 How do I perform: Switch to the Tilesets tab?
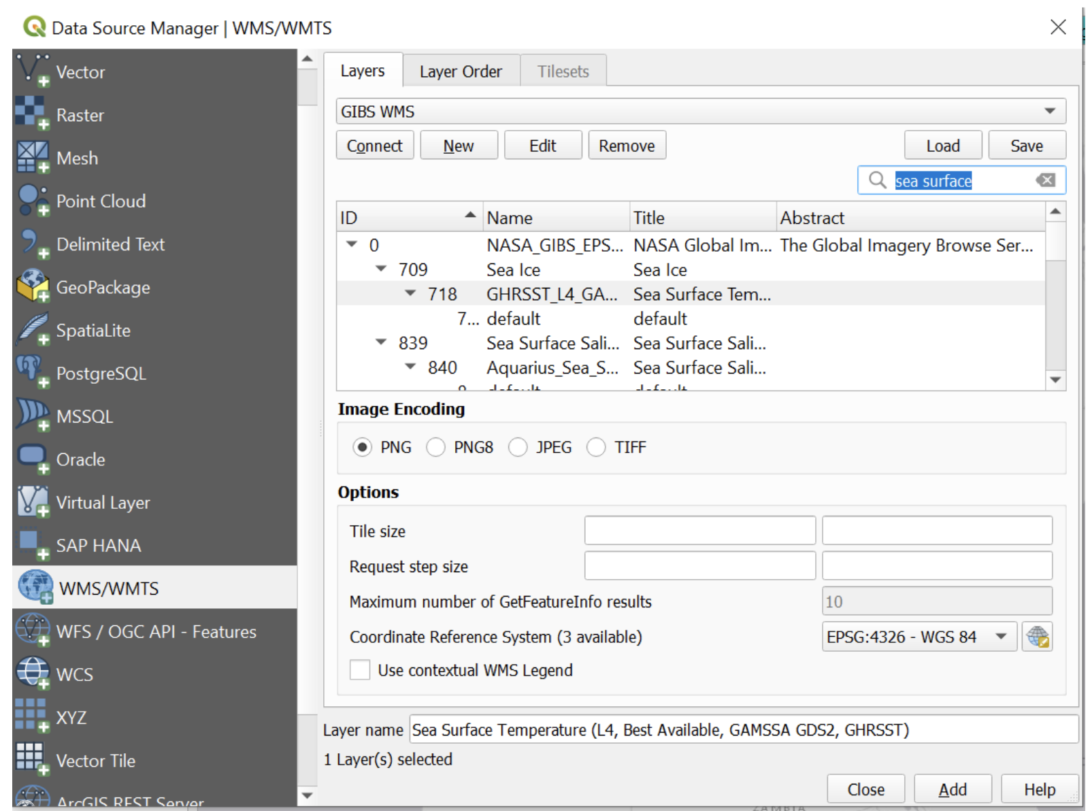[x=563, y=71]
